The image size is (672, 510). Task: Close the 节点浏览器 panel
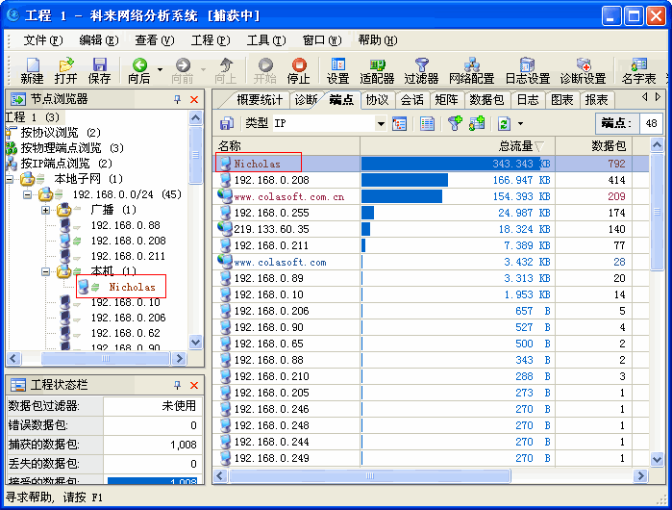194,99
